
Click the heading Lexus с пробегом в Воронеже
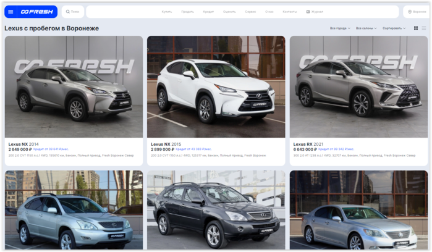pos(51,28)
